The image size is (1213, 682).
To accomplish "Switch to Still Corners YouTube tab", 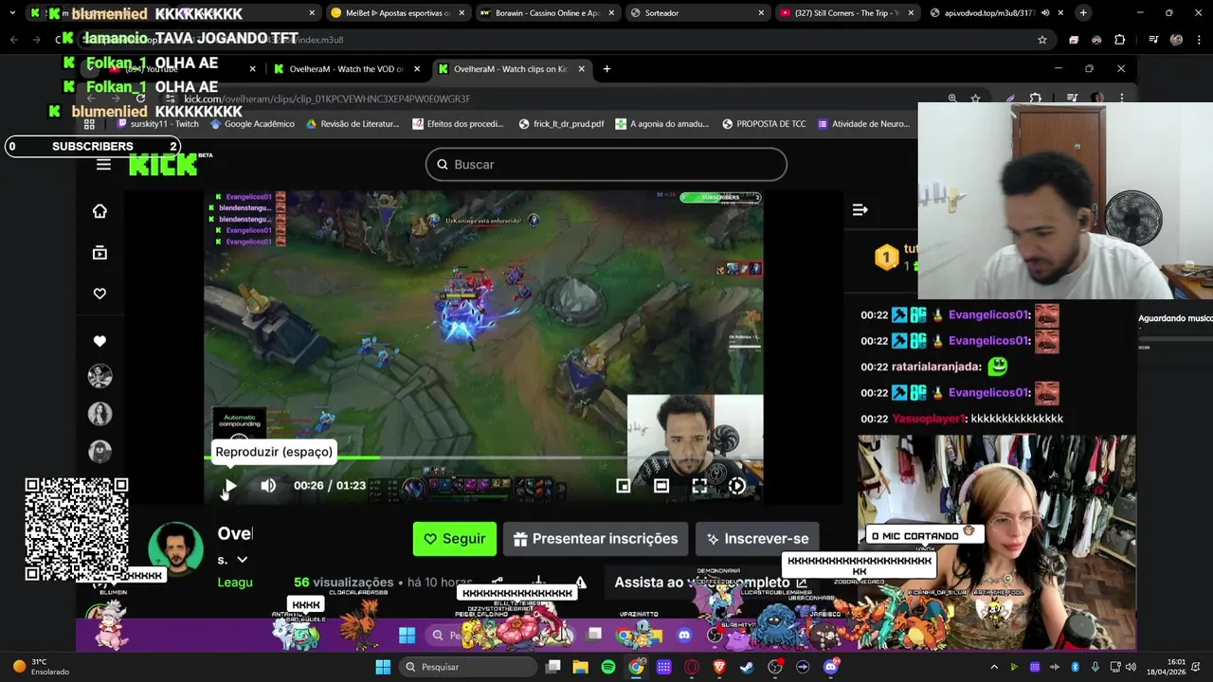I will pyautogui.click(x=846, y=13).
